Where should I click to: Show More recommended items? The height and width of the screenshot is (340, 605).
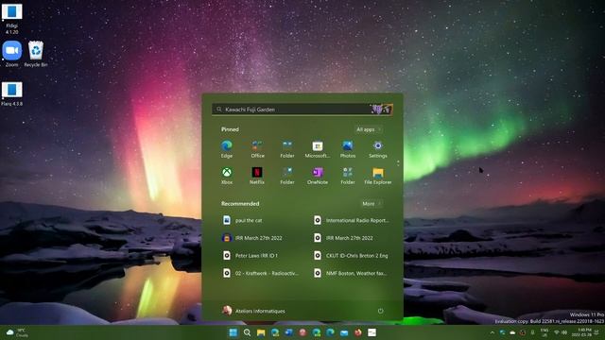(372, 204)
